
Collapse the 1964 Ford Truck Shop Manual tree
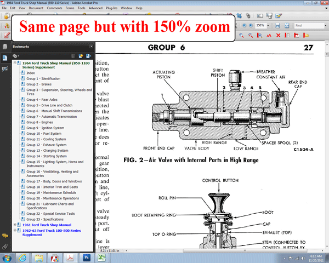[15, 62]
